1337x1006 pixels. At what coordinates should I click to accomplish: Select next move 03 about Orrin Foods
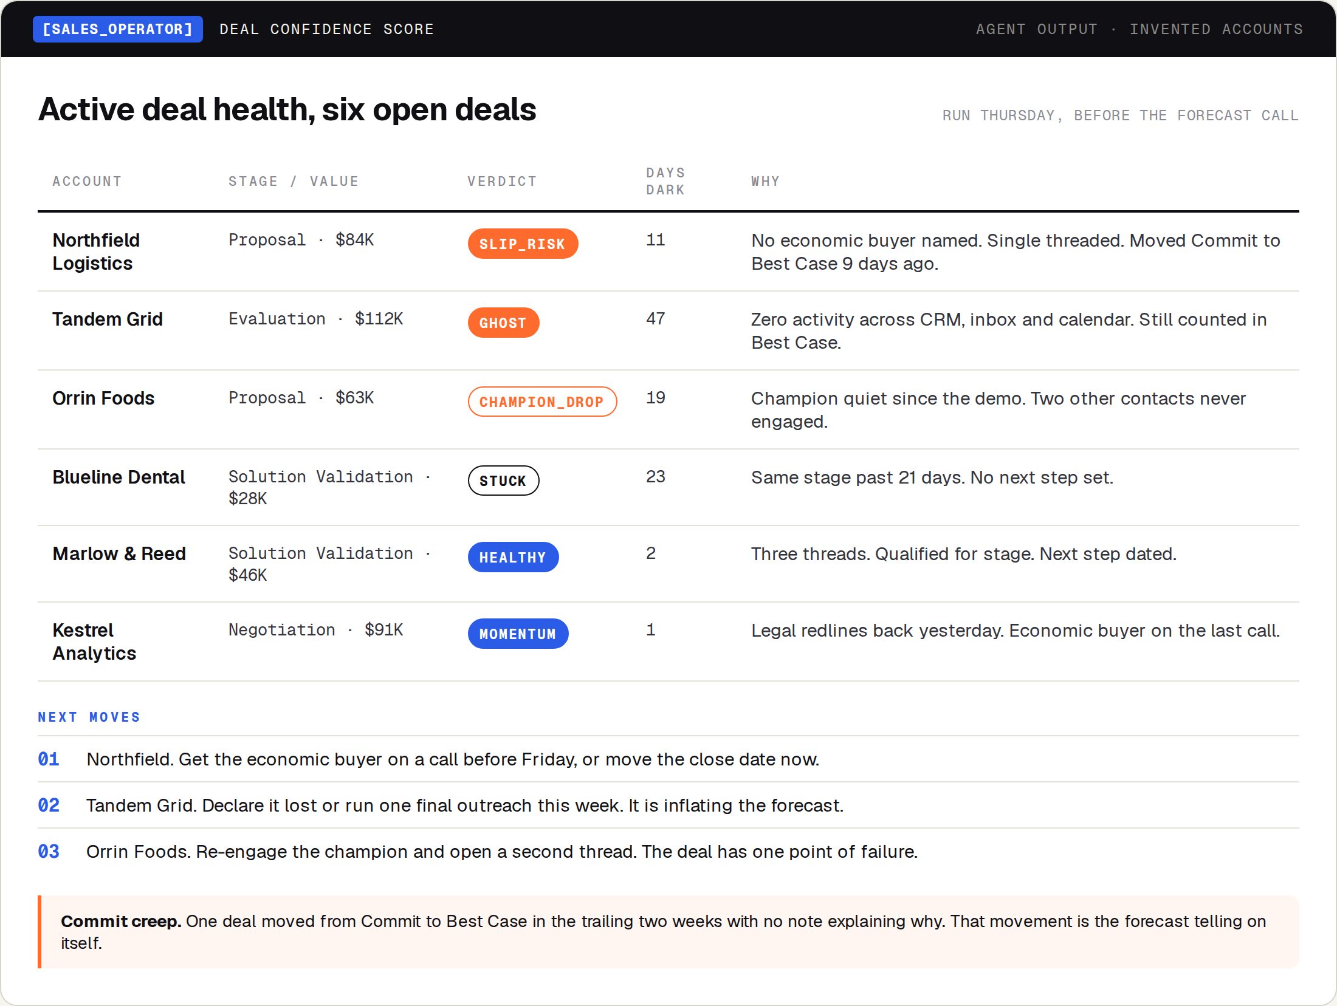669,852
